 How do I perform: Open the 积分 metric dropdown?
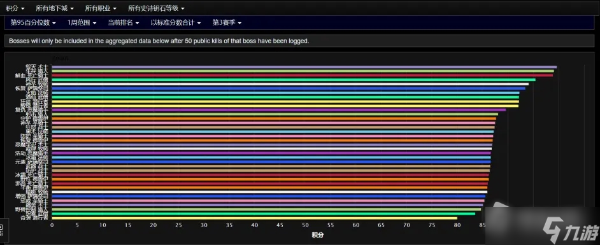[x=15, y=8]
